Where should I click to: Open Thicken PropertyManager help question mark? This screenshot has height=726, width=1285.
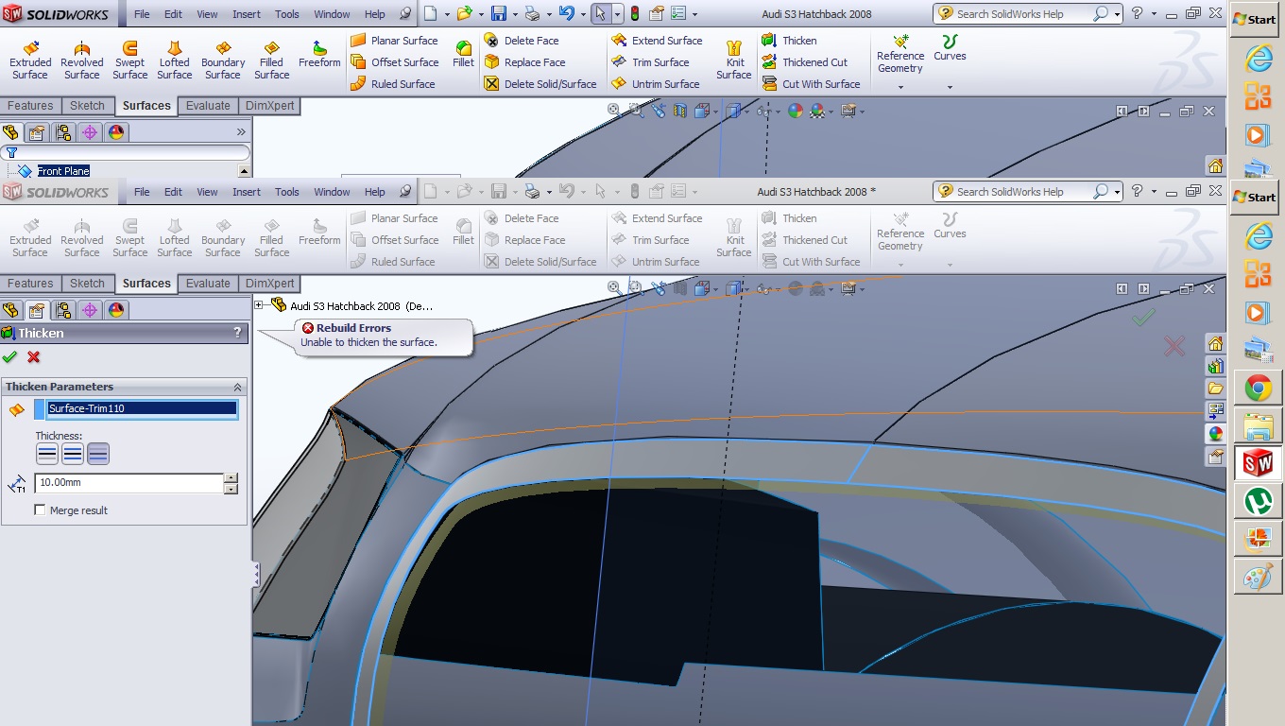(237, 333)
